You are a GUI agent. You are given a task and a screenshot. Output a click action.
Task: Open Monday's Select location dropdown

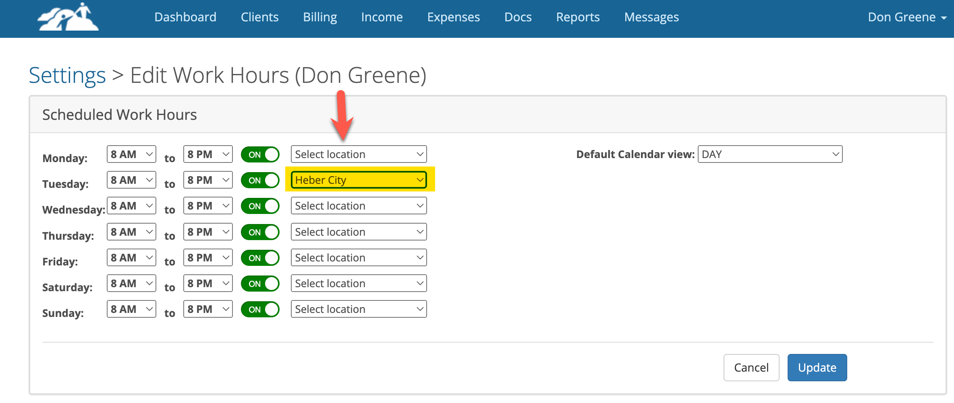[x=358, y=154]
